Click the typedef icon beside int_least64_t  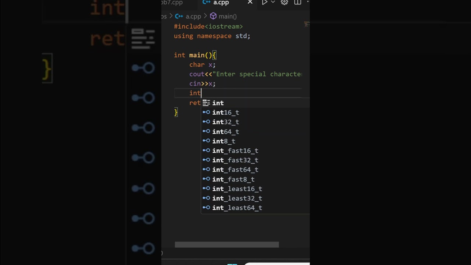[x=206, y=208]
